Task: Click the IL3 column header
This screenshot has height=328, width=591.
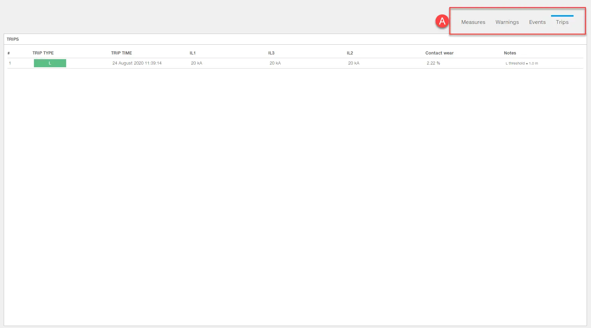Action: pos(271,53)
